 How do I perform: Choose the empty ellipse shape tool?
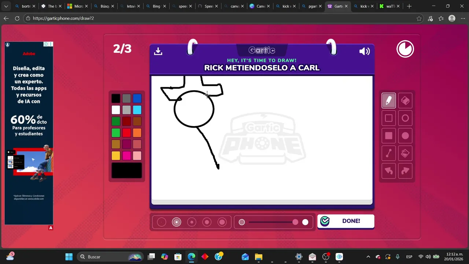click(x=405, y=118)
